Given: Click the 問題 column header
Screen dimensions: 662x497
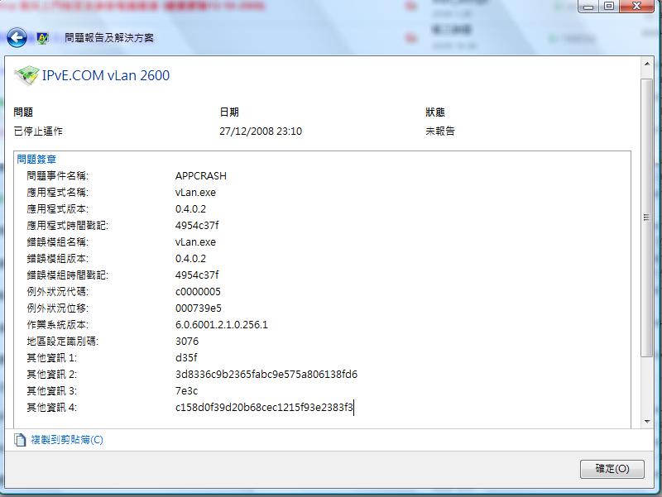Looking at the screenshot, I should [23, 112].
